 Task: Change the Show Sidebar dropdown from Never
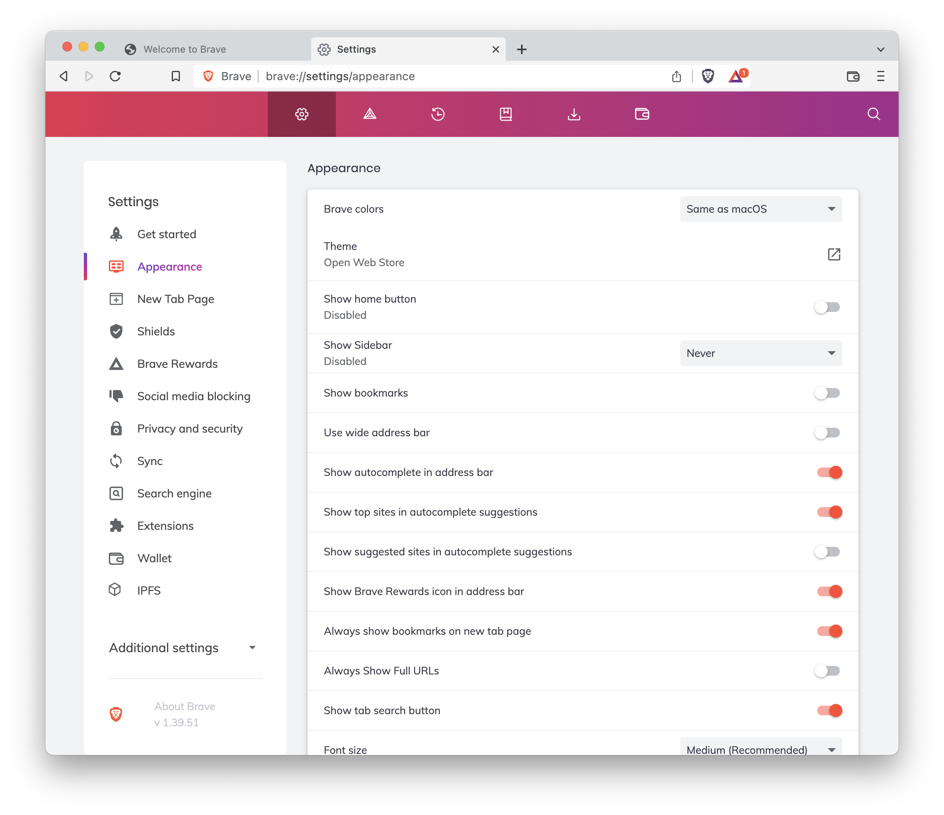[x=760, y=353]
